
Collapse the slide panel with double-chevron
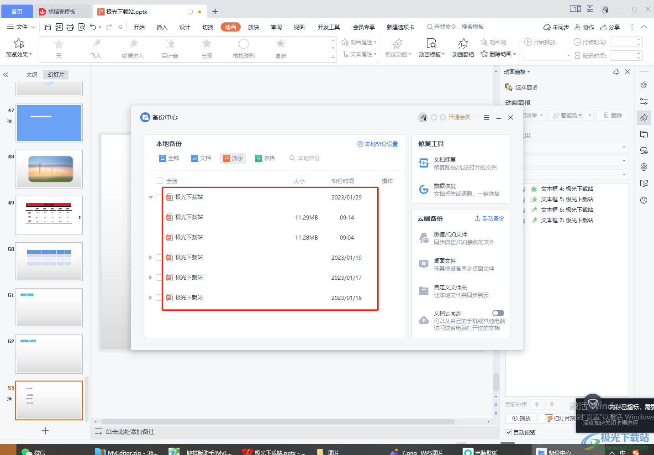click(5, 74)
